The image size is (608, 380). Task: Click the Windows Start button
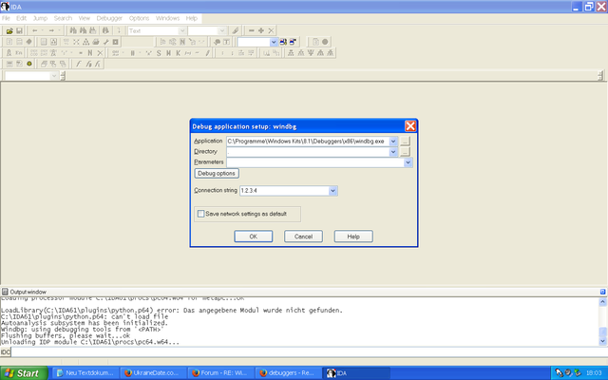24,373
